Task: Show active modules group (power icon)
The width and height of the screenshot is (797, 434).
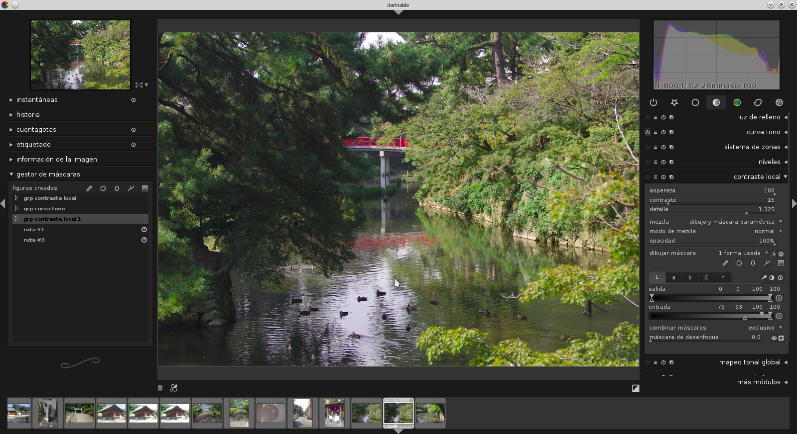Action: [x=654, y=102]
